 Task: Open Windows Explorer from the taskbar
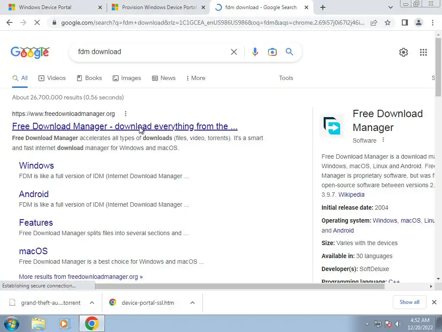click(38, 324)
